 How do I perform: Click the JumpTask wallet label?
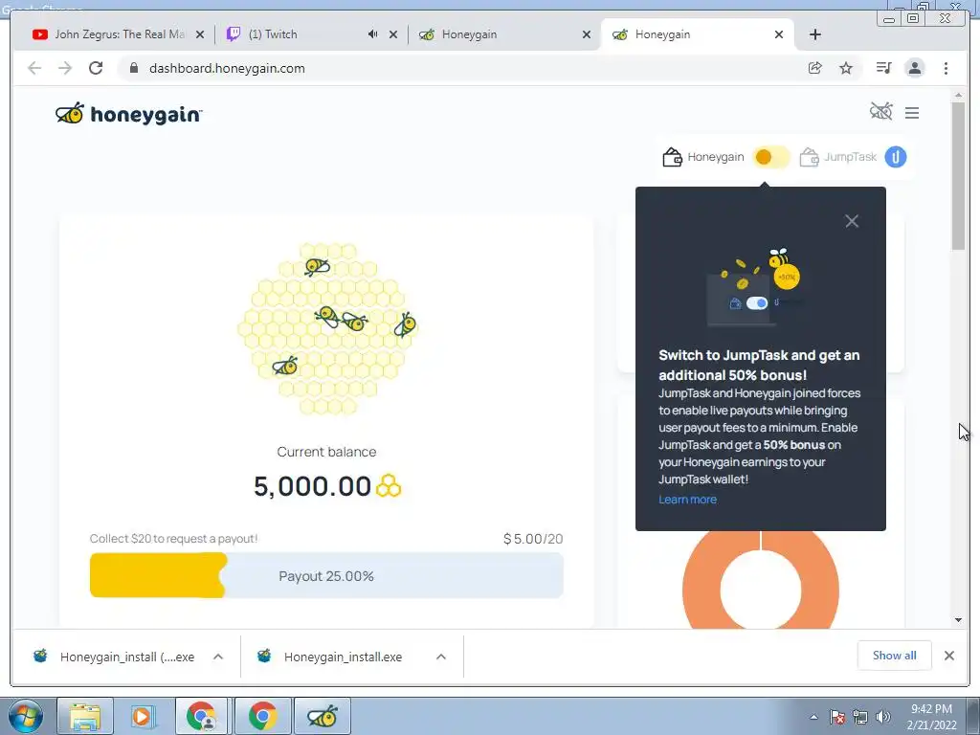(850, 157)
